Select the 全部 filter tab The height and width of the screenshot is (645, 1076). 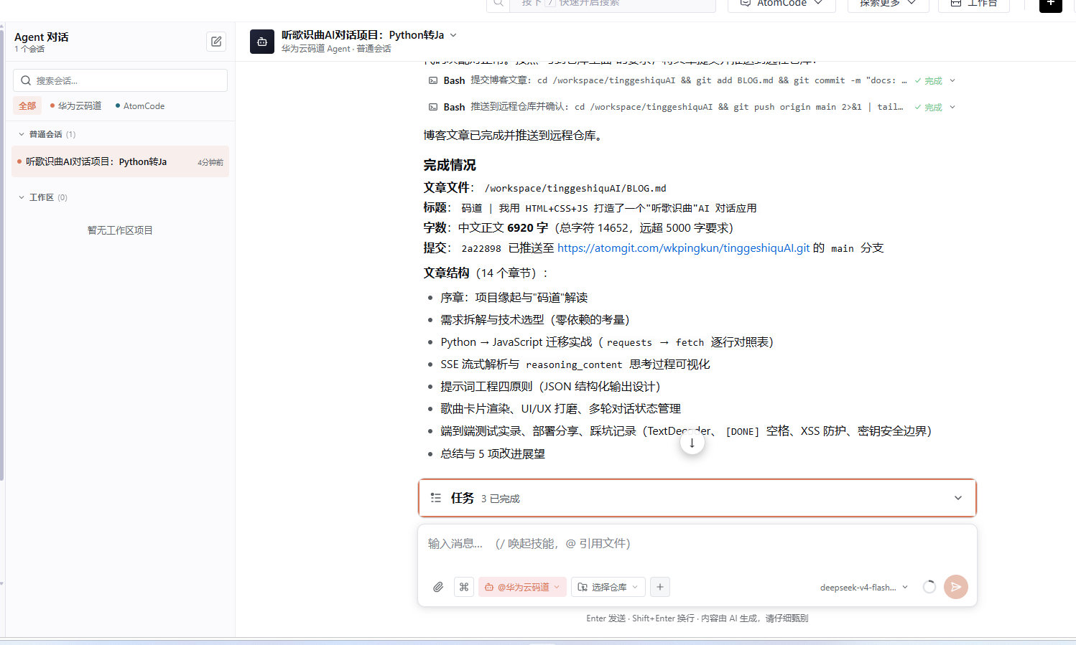click(27, 105)
